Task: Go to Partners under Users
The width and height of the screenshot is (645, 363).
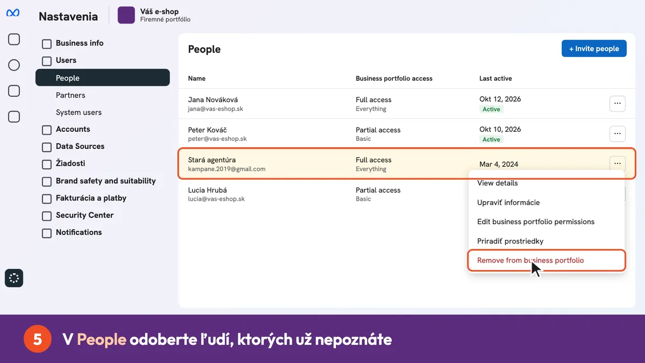Action: [x=70, y=95]
